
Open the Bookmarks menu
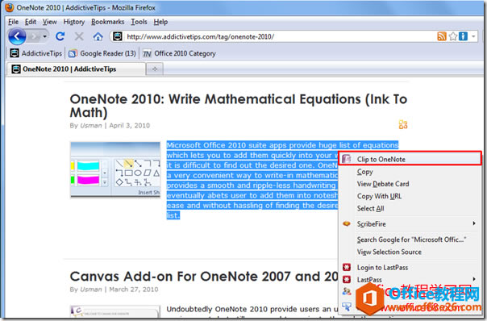coord(107,22)
